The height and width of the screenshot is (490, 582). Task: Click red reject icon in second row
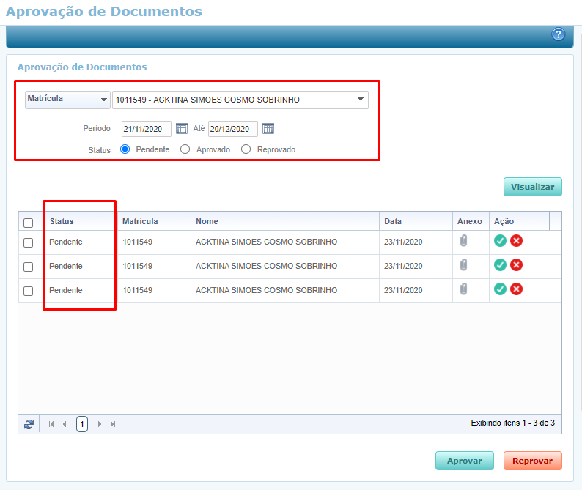(x=516, y=265)
